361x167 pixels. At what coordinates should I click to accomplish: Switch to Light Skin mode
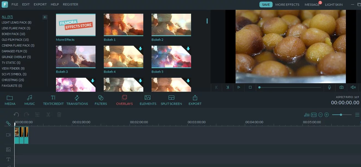click(x=334, y=4)
